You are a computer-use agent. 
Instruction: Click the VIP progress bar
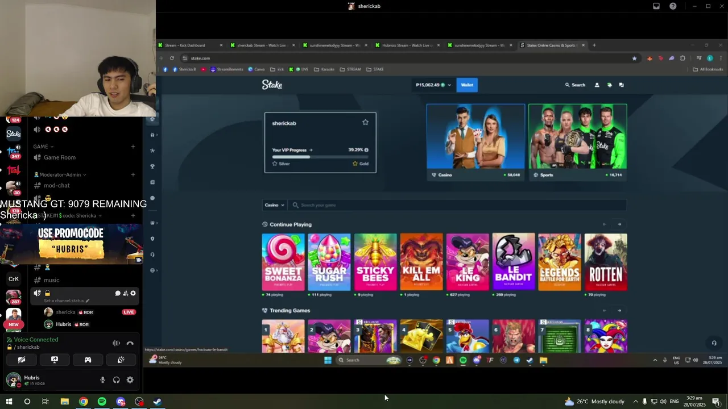(320, 157)
